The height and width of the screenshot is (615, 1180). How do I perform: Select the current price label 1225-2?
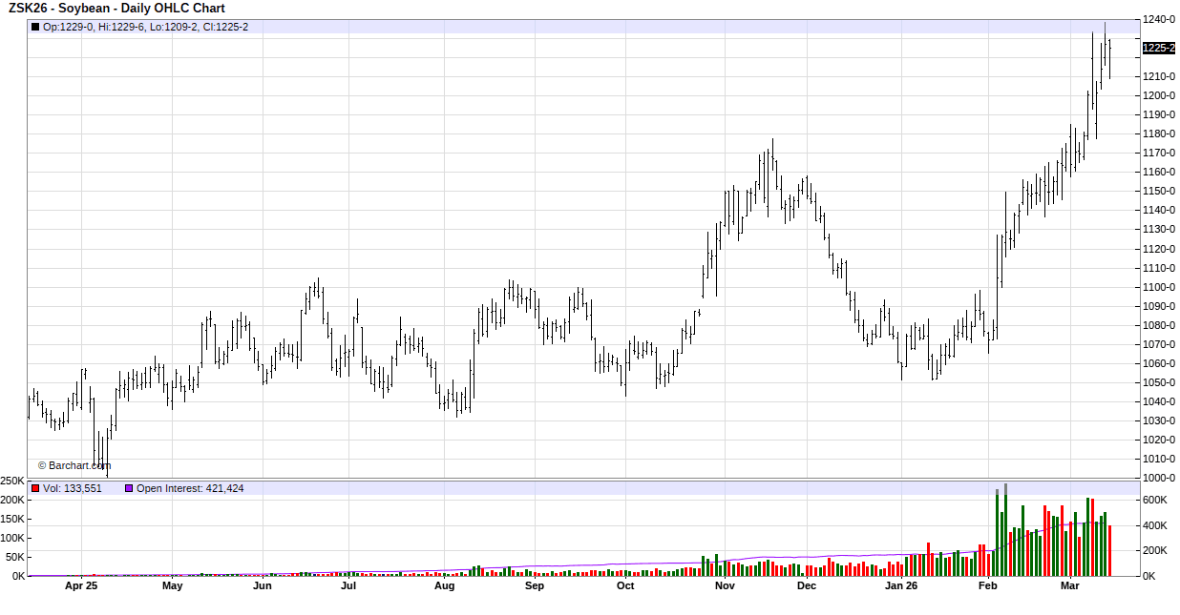tap(1158, 48)
